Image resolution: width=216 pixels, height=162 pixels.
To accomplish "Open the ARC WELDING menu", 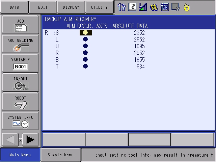I will (21, 44).
